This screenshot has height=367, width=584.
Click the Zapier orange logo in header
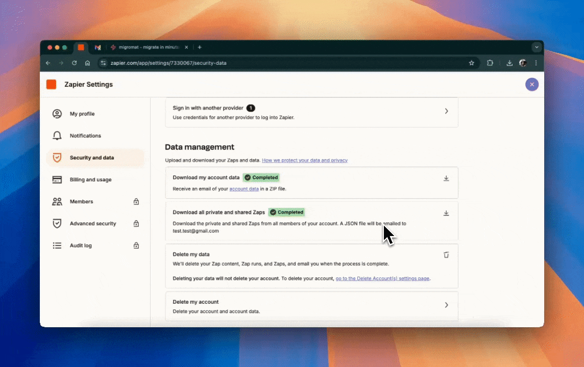point(51,85)
